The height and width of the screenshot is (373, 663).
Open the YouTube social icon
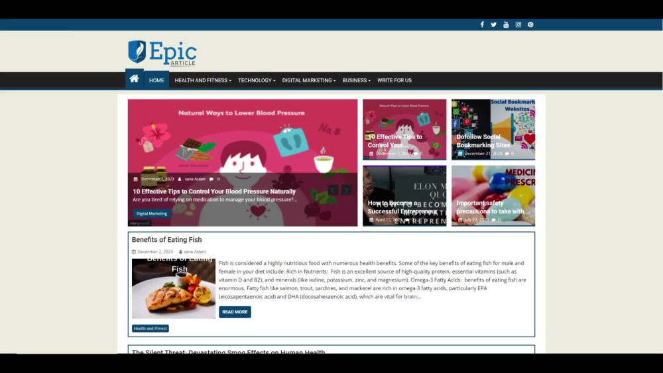506,25
